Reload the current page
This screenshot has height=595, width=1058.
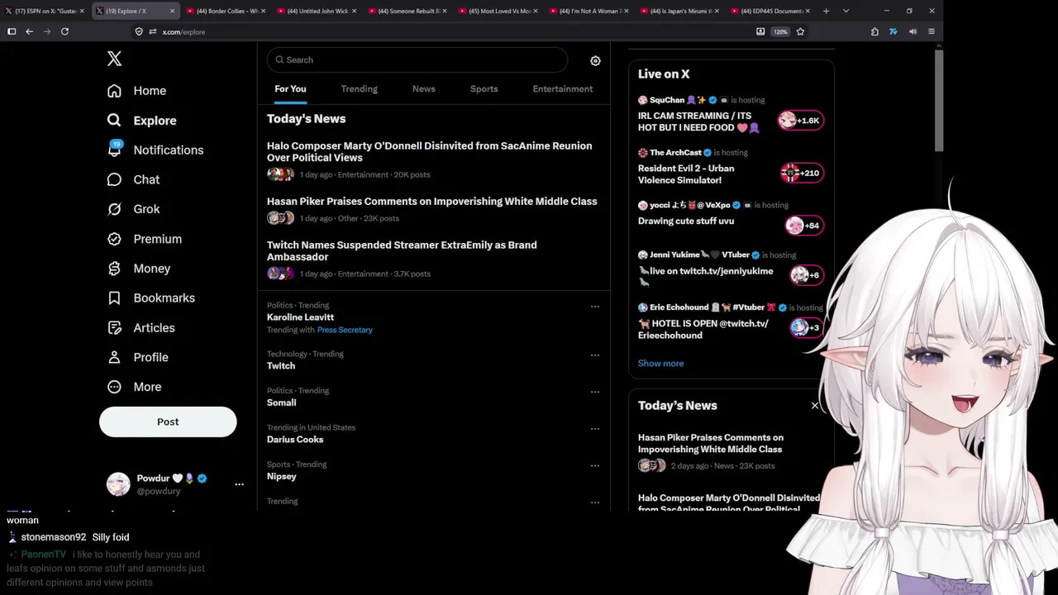coord(64,31)
